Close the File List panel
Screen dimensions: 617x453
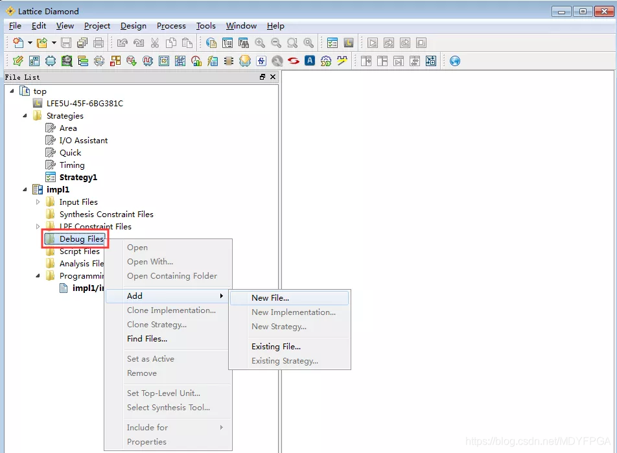coord(273,76)
